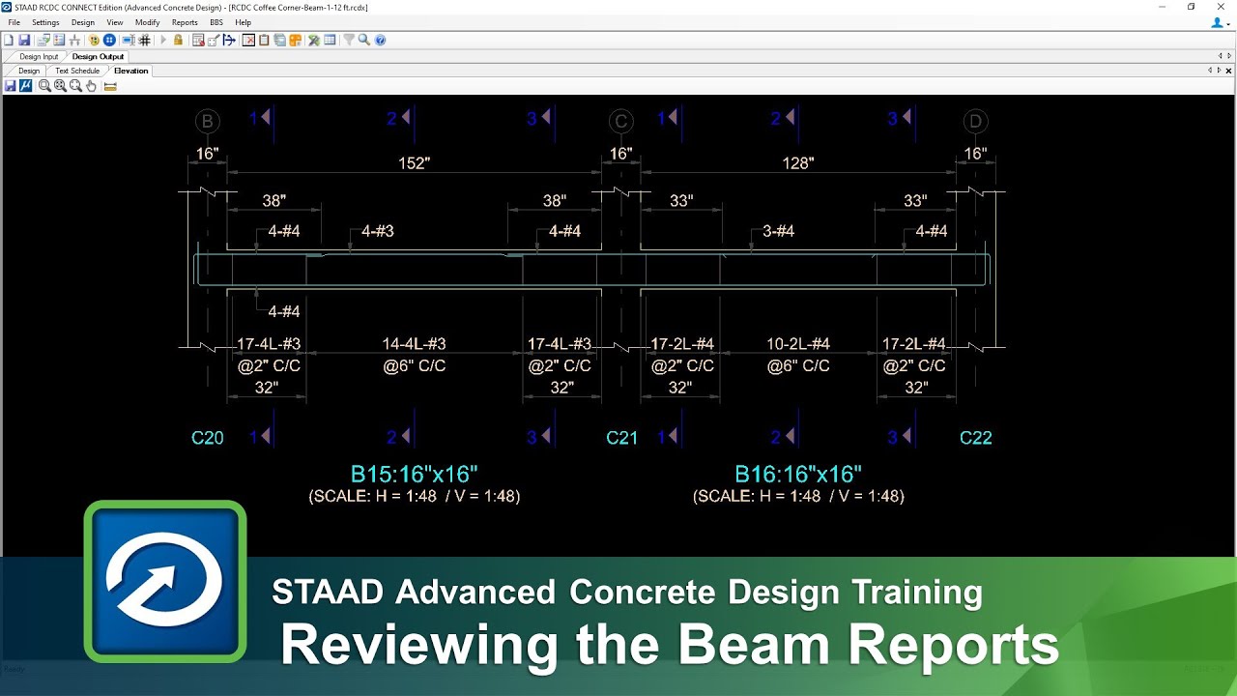
Task: Click the C22 column label
Action: tap(975, 438)
